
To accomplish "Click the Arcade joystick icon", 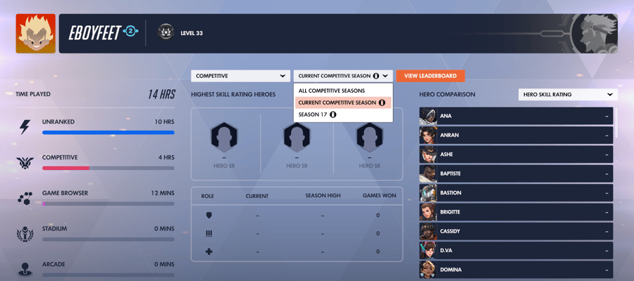I will click(25, 269).
